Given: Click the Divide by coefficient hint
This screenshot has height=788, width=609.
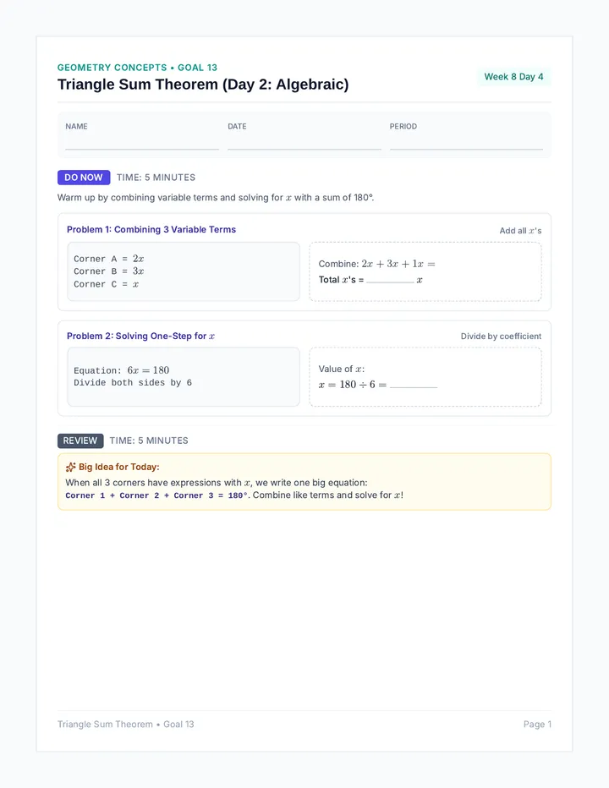Looking at the screenshot, I should 501,337.
